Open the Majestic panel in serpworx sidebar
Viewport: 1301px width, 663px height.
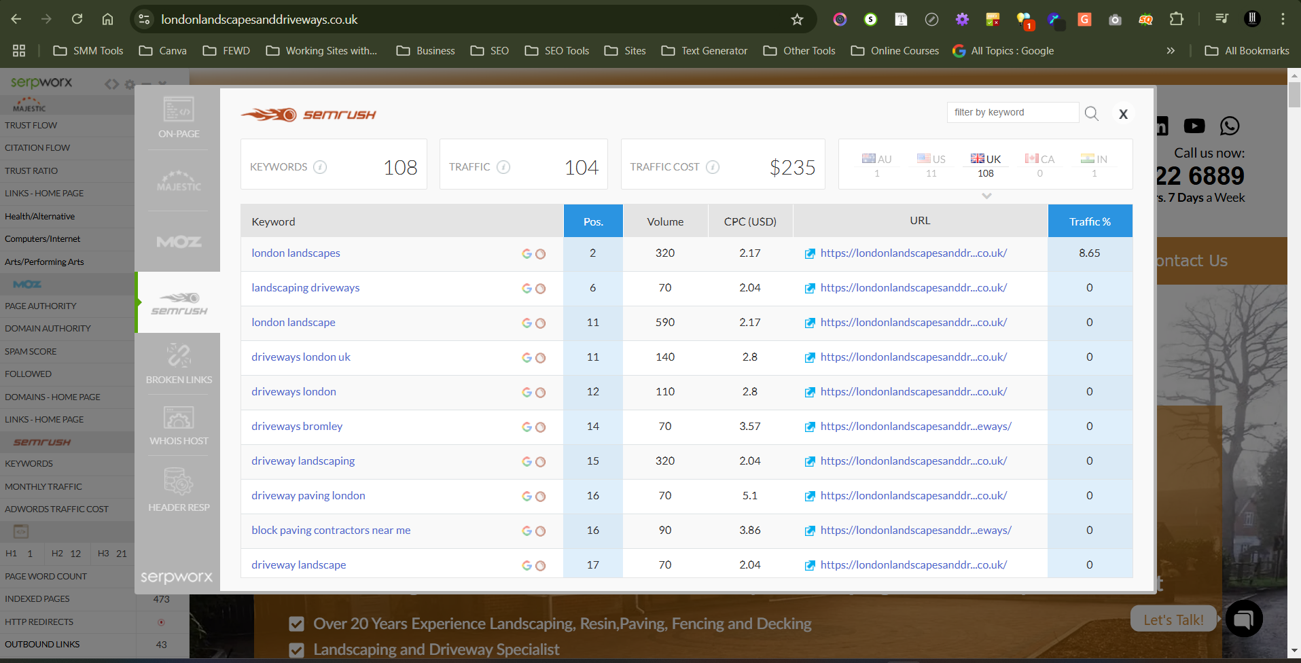coord(179,181)
